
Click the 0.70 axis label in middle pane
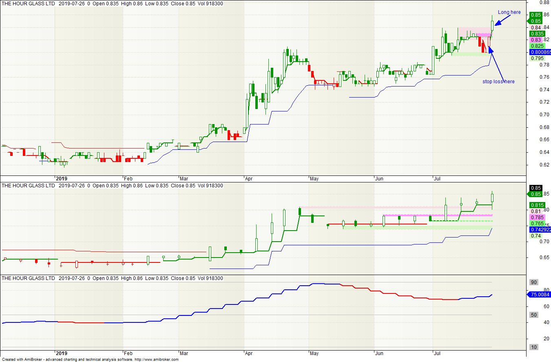click(544, 242)
